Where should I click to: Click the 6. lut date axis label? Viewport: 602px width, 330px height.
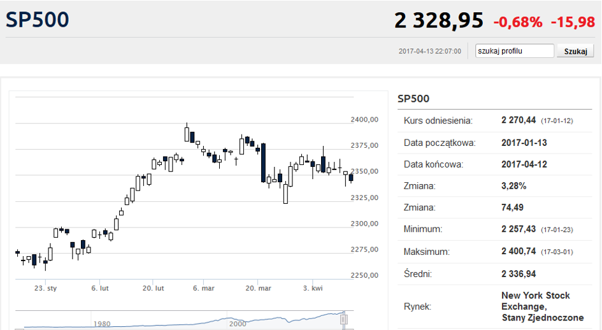click(x=100, y=288)
